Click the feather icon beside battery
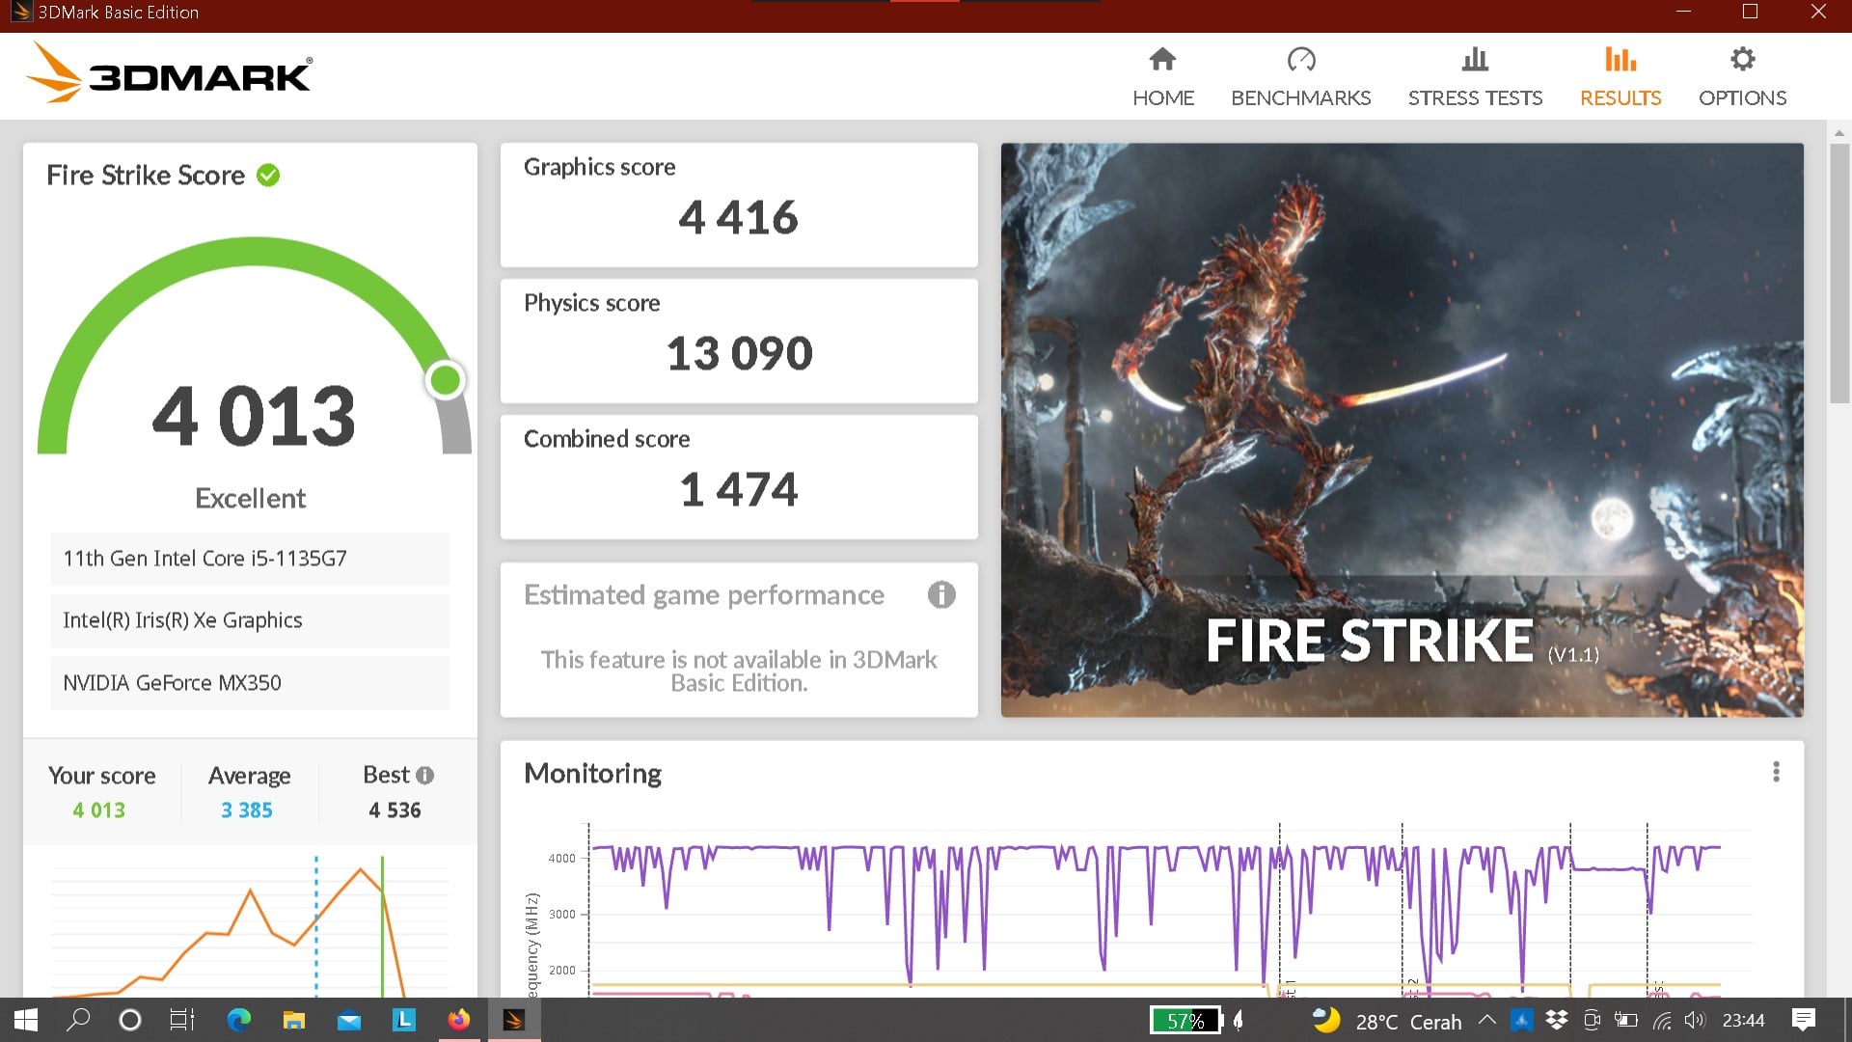The width and height of the screenshot is (1852, 1042). [1239, 1020]
